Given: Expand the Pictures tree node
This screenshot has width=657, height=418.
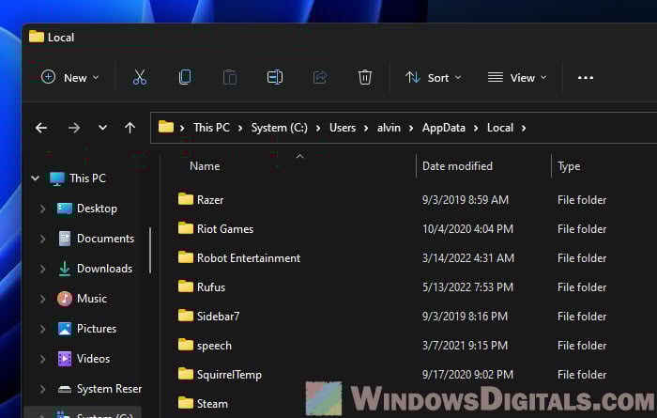Looking at the screenshot, I should [x=42, y=329].
